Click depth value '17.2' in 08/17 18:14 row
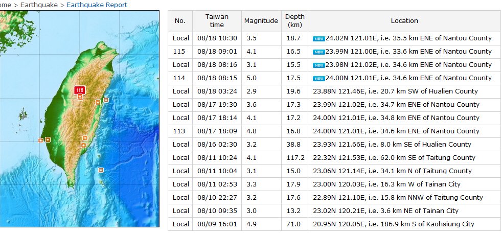 (293, 118)
